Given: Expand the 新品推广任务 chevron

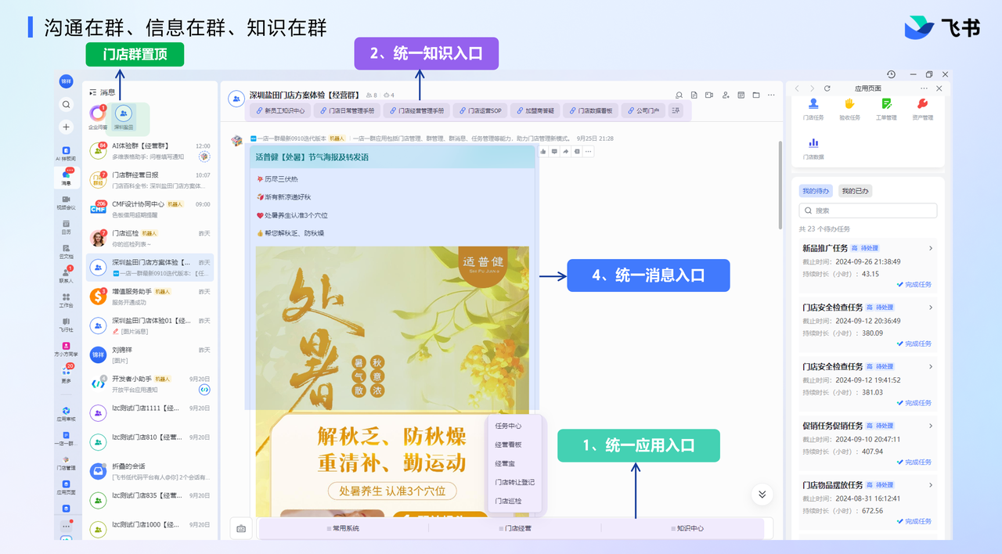Looking at the screenshot, I should click(x=931, y=248).
